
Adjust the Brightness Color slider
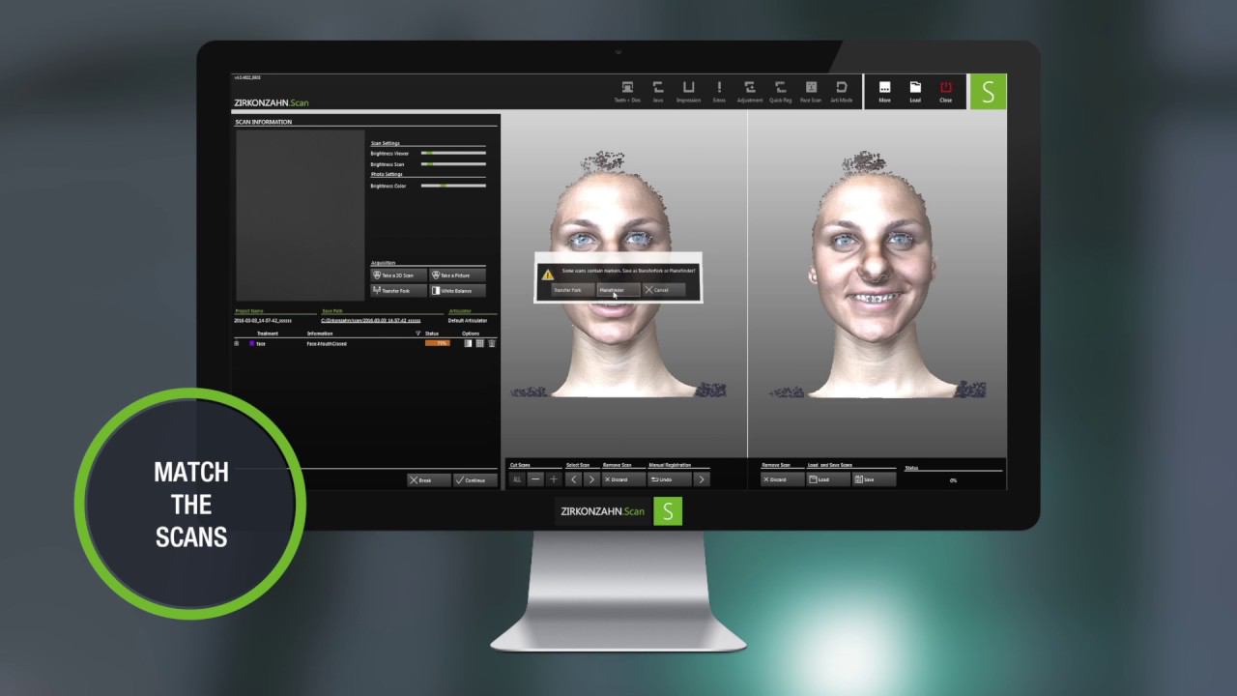[453, 186]
